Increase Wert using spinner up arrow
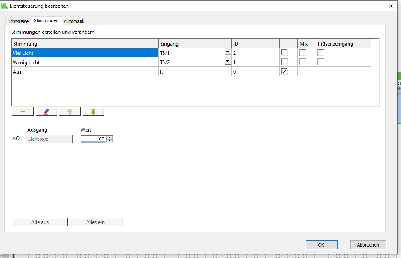The image size is (401, 258). pos(110,137)
